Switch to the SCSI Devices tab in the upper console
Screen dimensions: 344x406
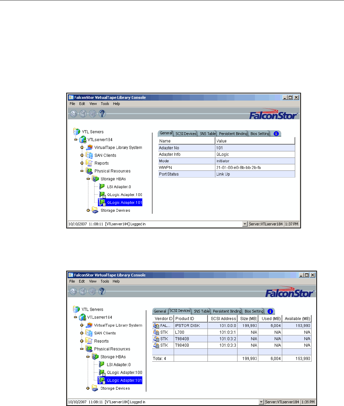pos(186,134)
